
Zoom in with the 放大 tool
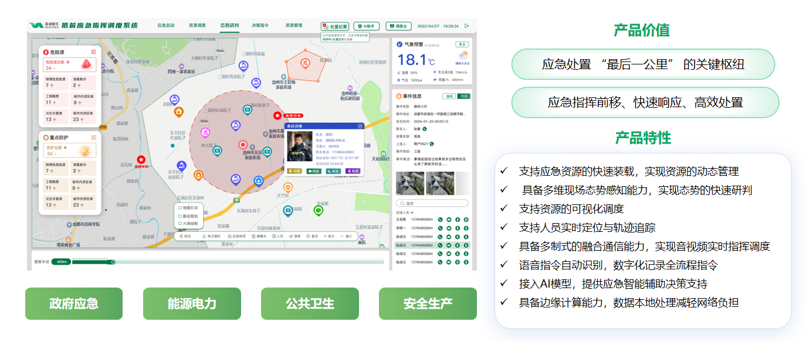(x=329, y=236)
